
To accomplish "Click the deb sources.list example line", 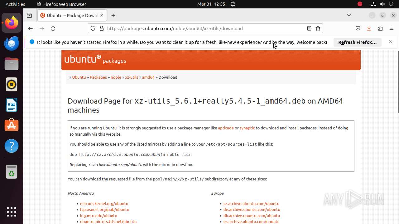I will pyautogui.click(x=130, y=154).
